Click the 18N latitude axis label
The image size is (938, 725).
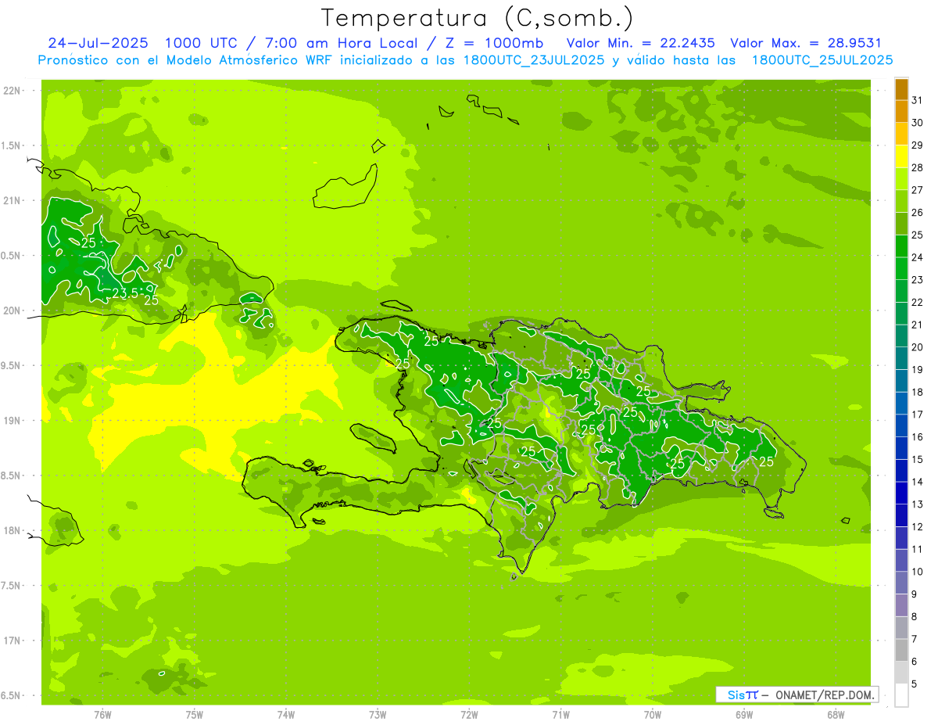(x=13, y=531)
